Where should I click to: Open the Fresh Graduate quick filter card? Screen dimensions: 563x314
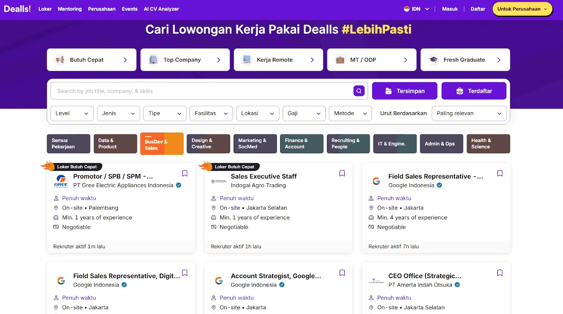(465, 60)
